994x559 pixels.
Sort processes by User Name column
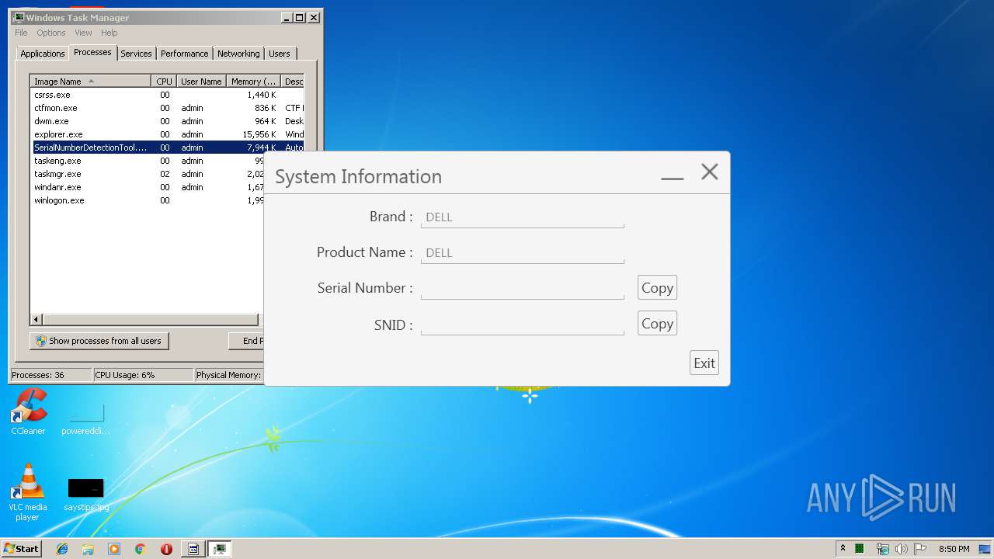click(201, 82)
